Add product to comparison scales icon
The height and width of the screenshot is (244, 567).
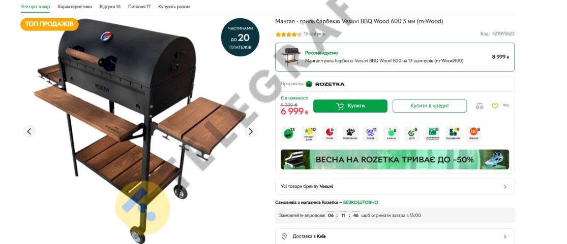480,106
